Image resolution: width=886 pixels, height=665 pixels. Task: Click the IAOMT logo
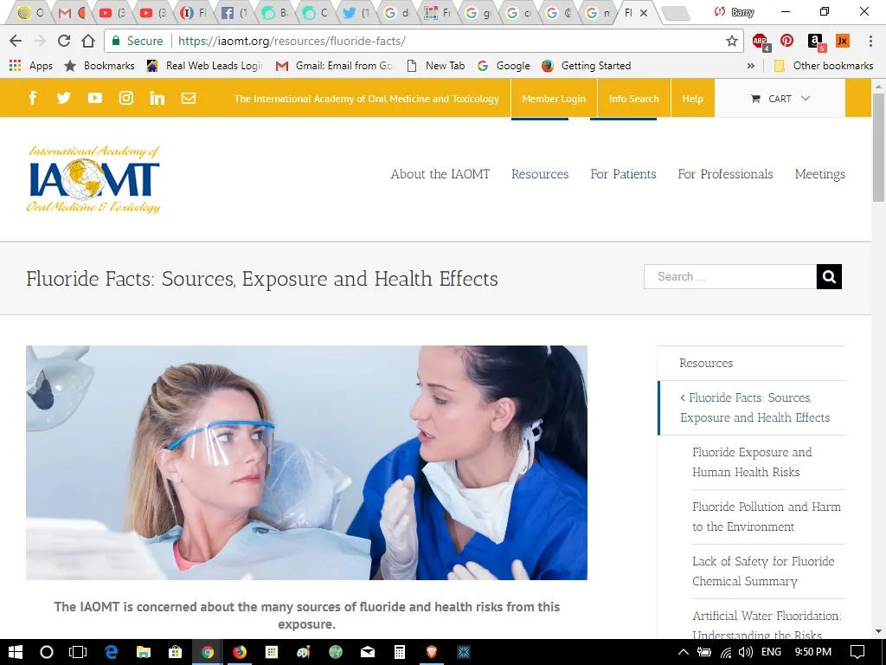[x=93, y=178]
